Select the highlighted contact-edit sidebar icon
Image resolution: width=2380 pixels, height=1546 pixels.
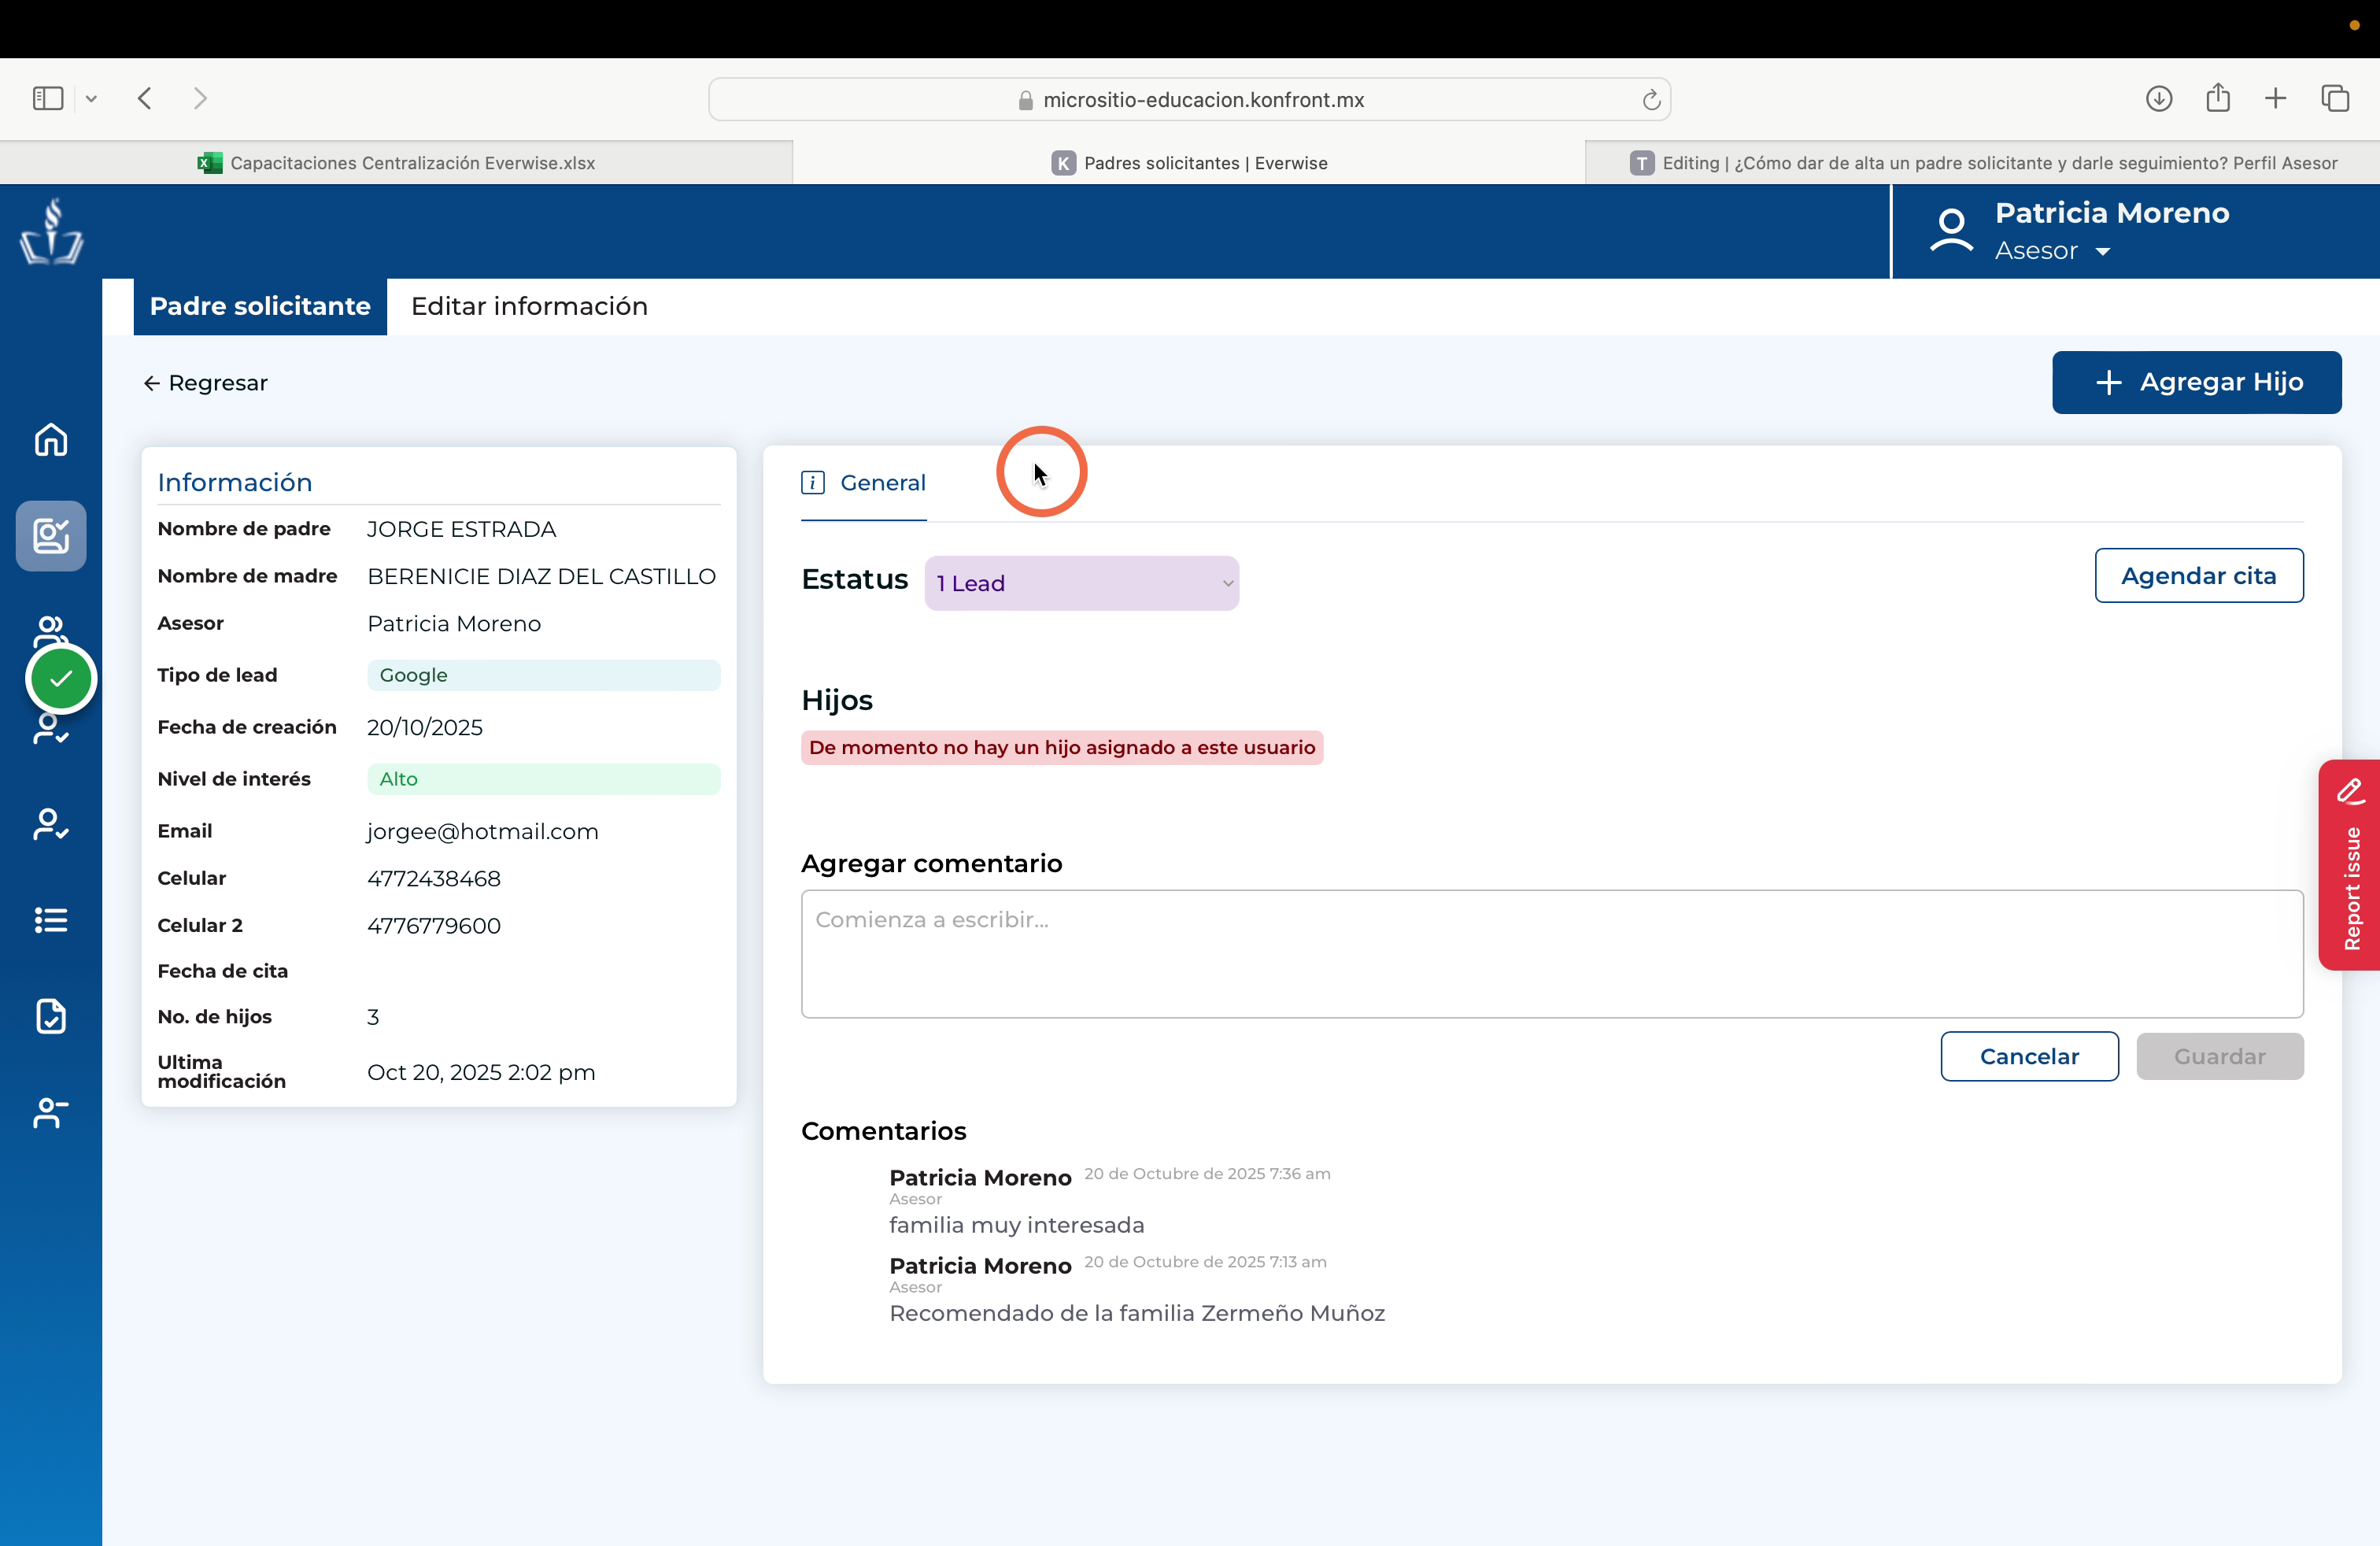coord(51,535)
